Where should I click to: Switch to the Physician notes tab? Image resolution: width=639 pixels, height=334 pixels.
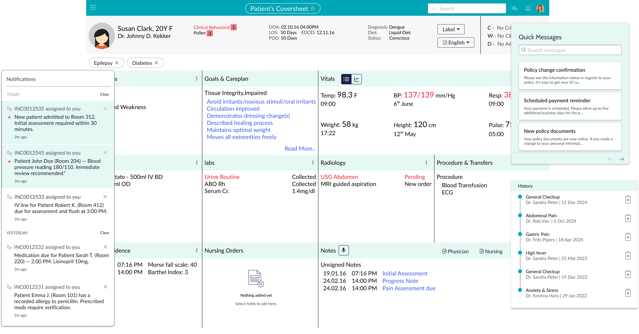(455, 251)
